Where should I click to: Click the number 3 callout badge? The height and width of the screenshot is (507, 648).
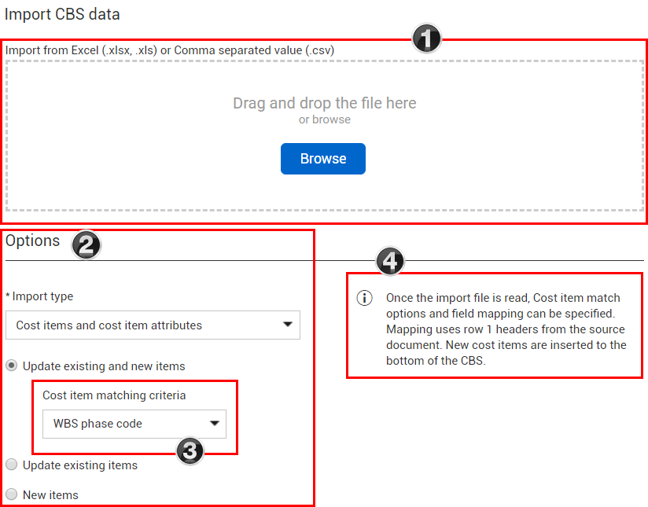tap(190, 450)
